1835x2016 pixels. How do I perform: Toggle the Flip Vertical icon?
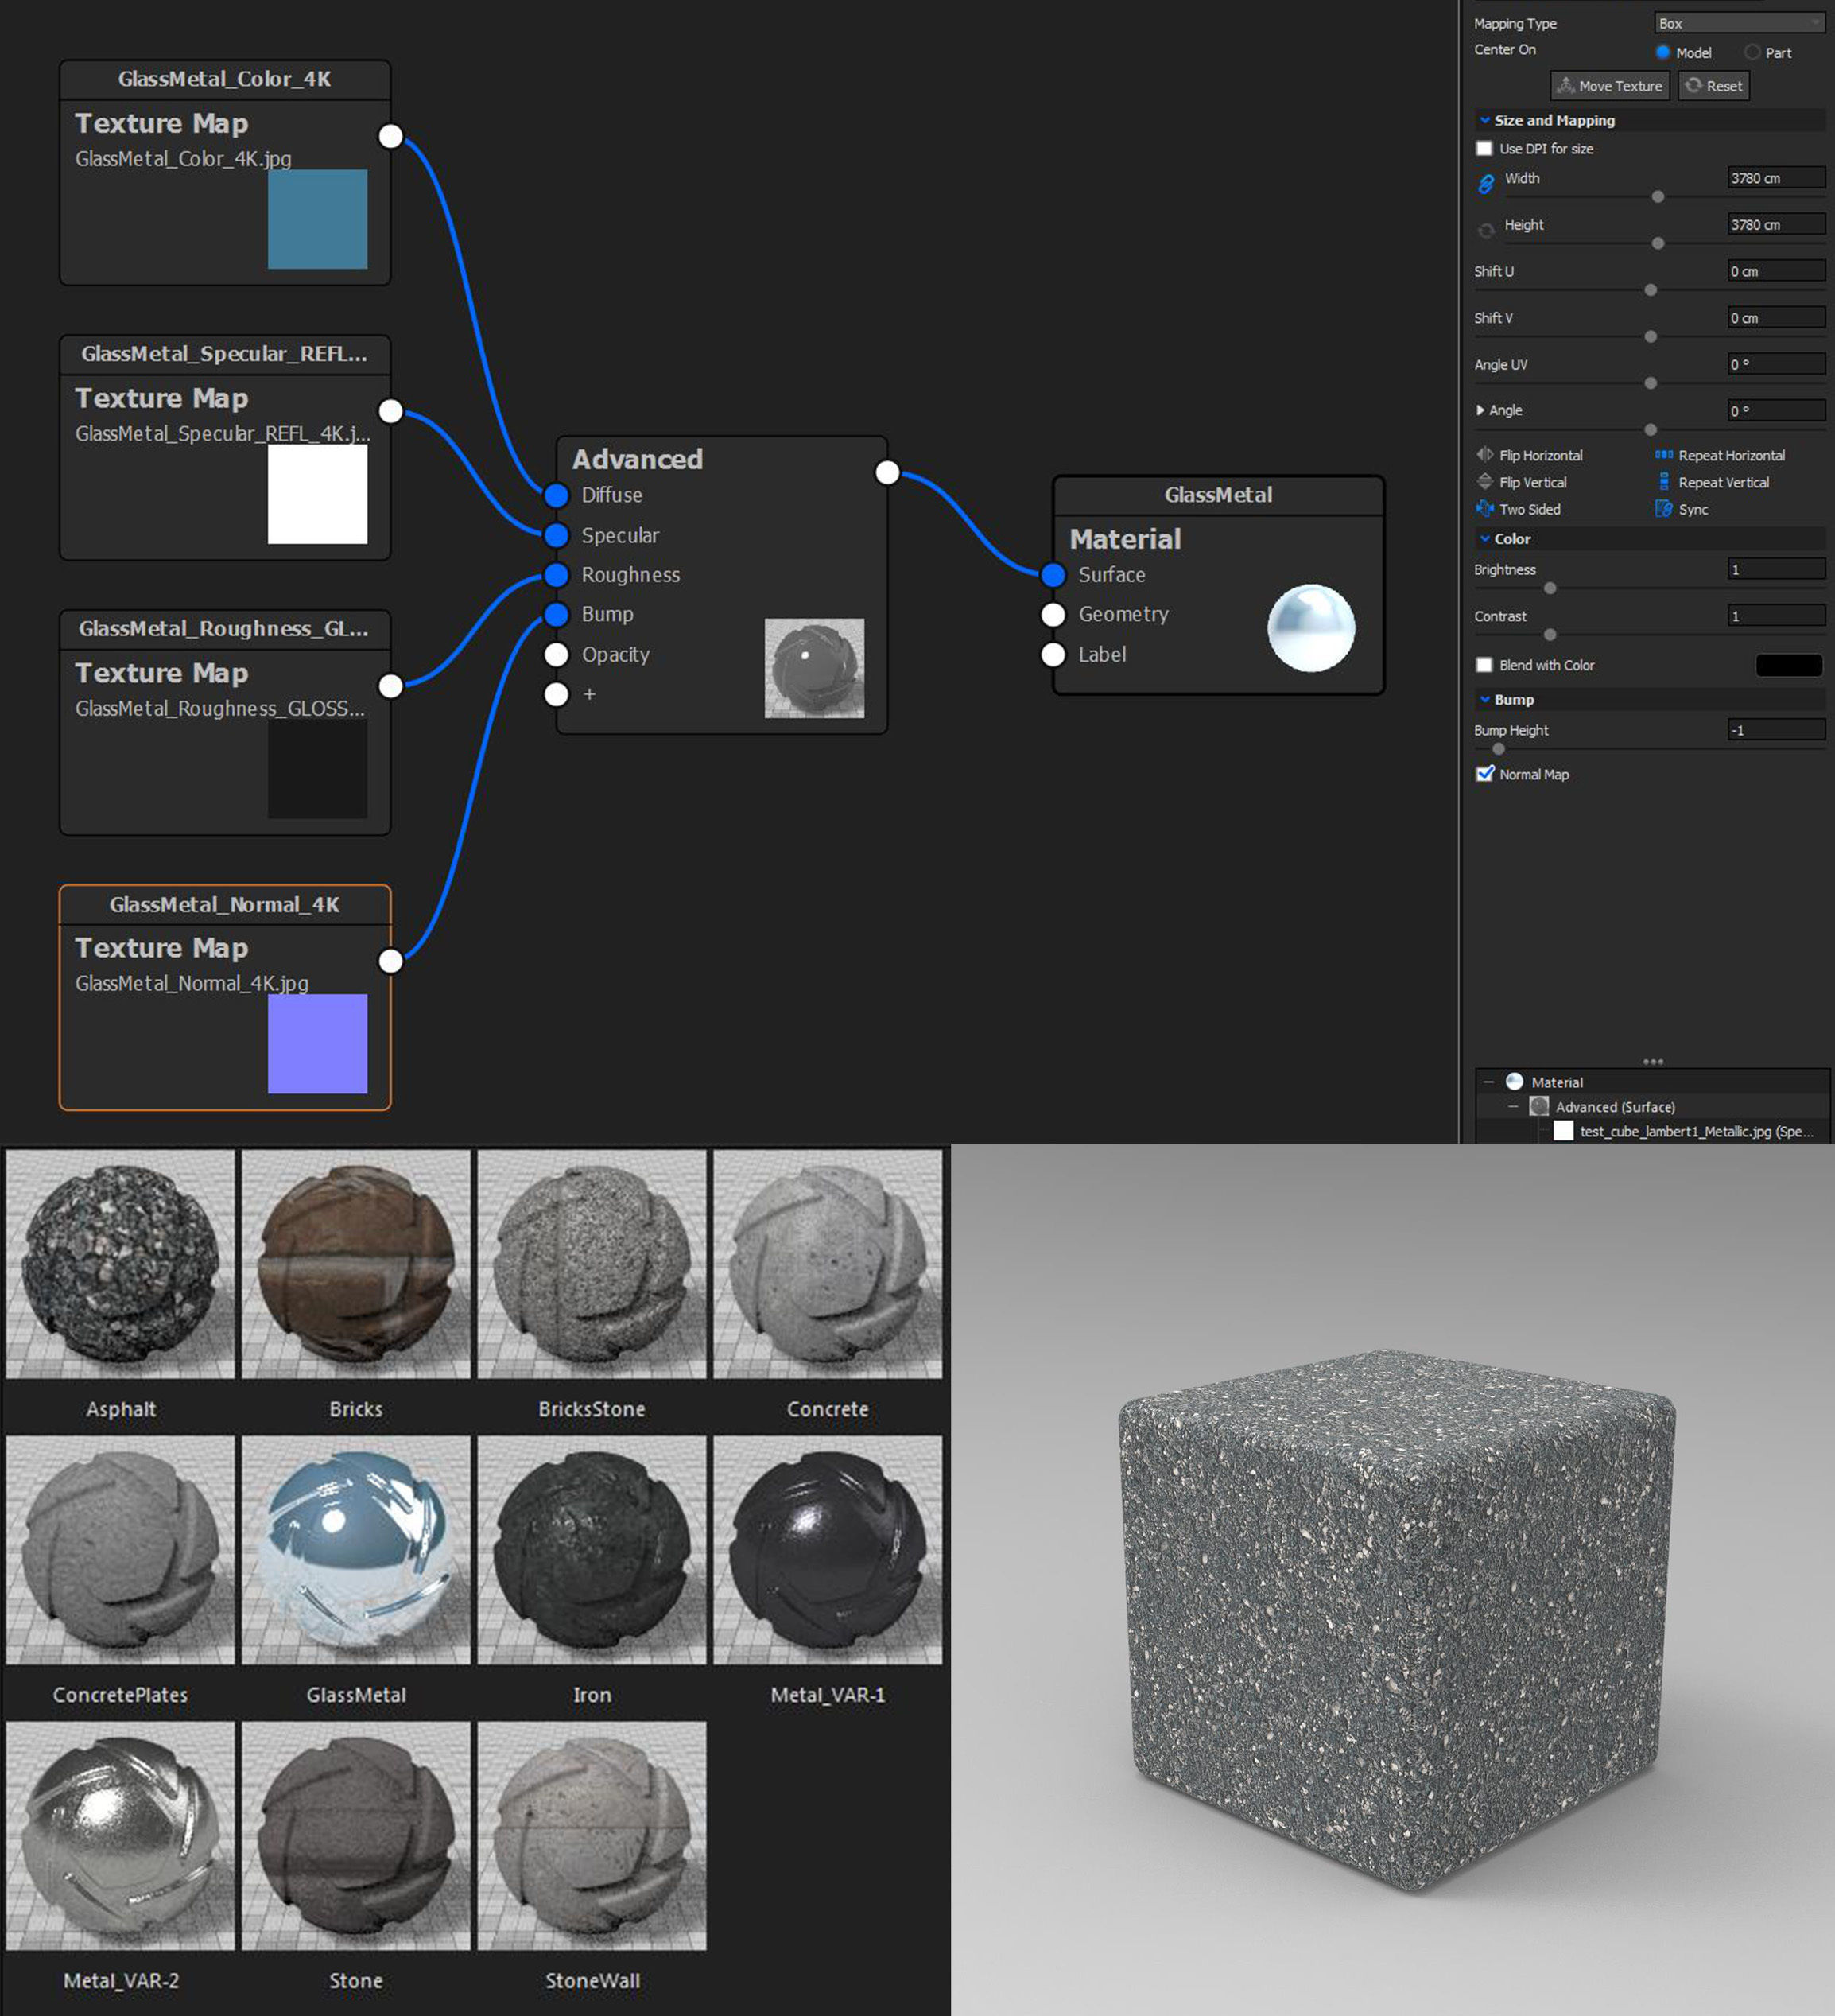coord(1485,482)
